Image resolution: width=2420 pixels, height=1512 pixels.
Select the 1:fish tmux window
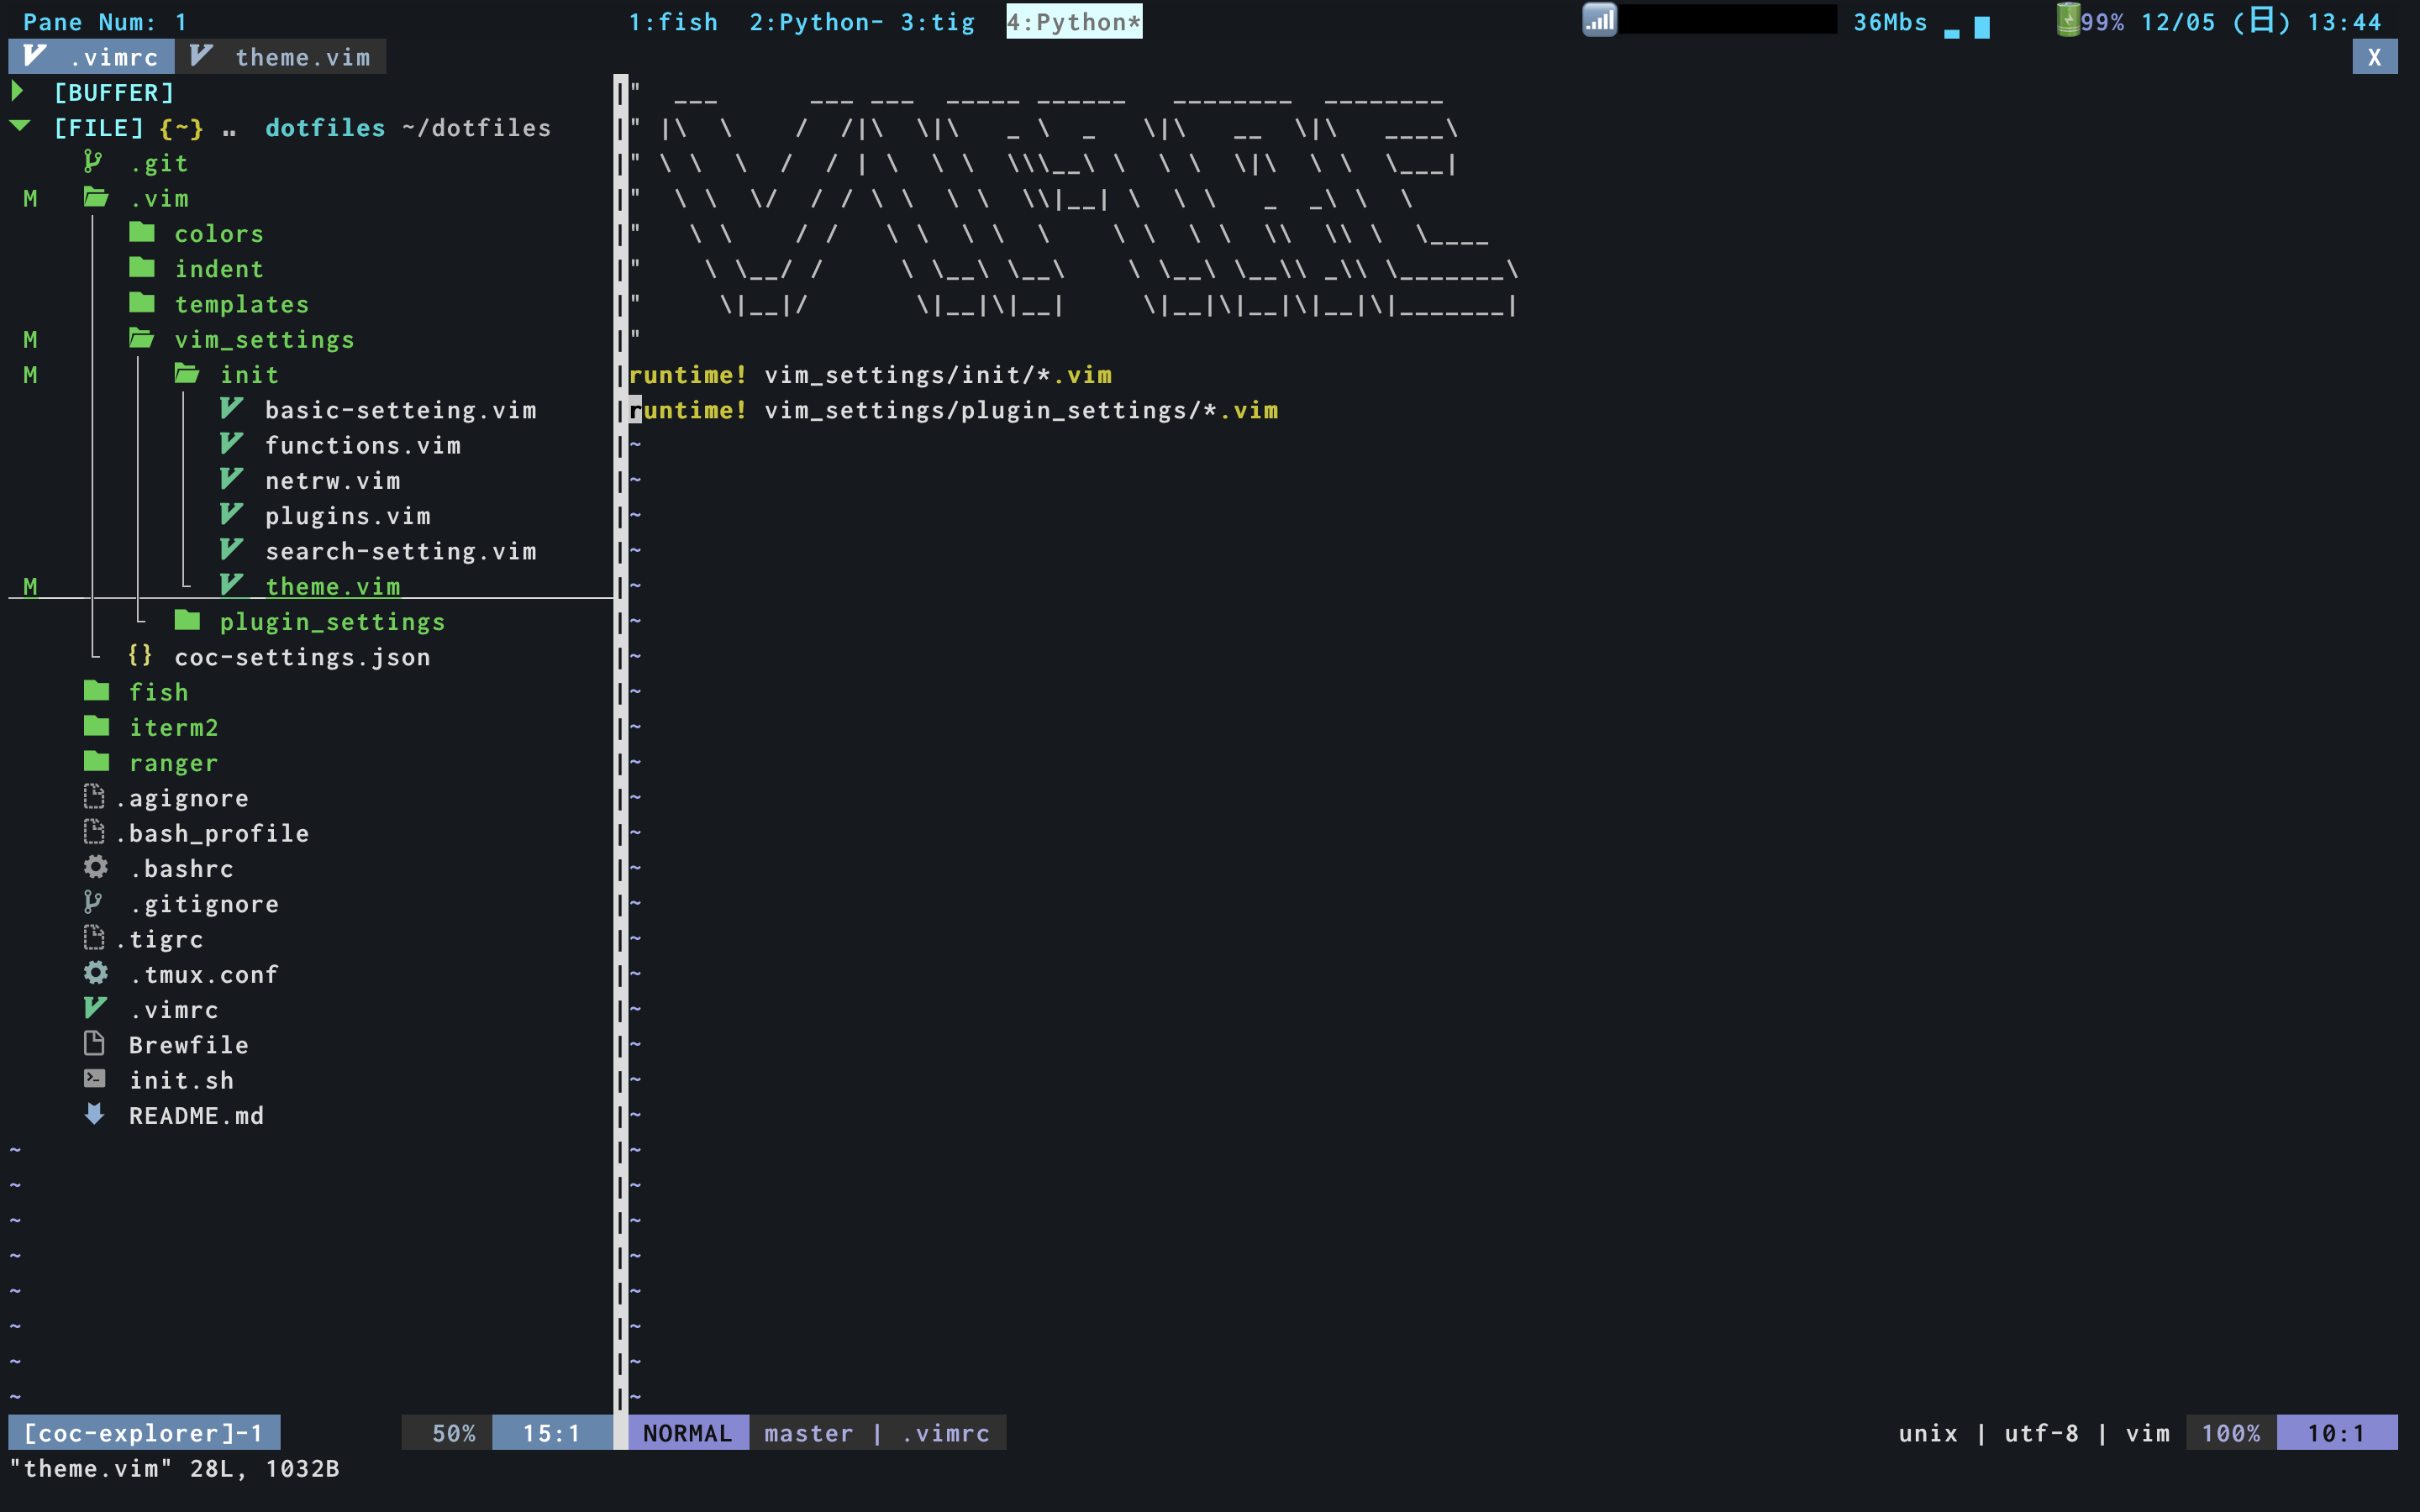(x=672, y=22)
